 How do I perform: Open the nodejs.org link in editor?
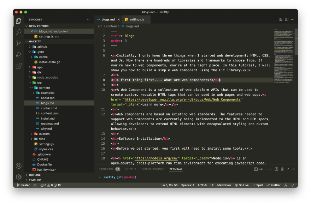click(x=156, y=158)
